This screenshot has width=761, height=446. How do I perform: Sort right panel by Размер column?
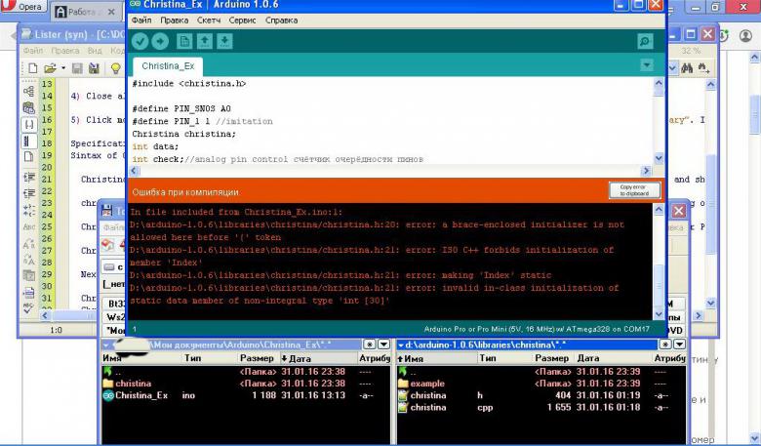point(553,358)
